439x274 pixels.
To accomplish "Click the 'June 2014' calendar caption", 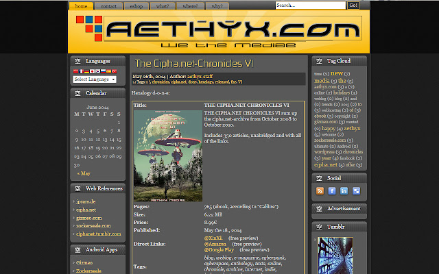I will click(x=97, y=107).
